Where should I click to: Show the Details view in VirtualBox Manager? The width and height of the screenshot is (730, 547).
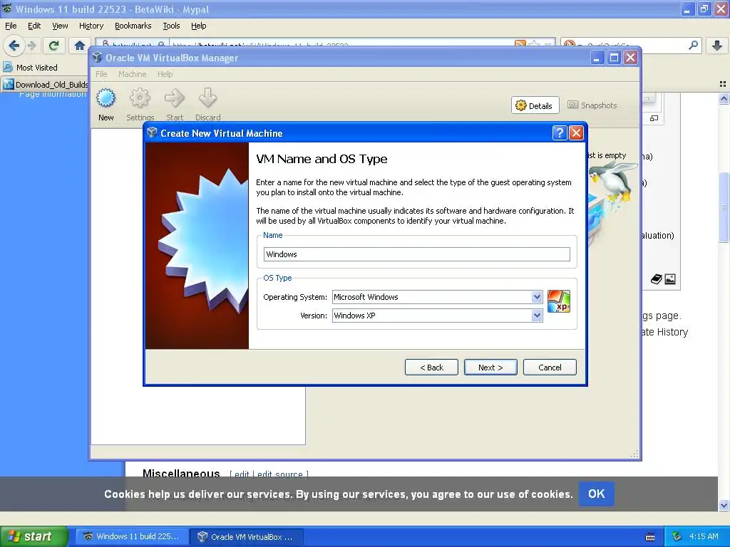coord(535,105)
